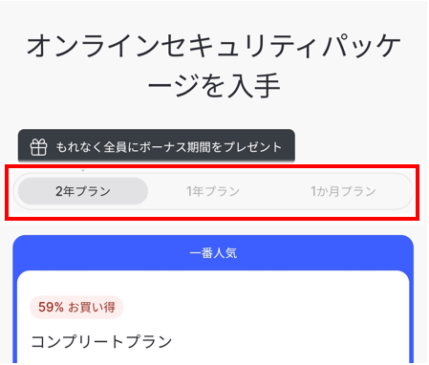Click the 59% お買い得 discount badge
429x365 pixels.
(76, 307)
